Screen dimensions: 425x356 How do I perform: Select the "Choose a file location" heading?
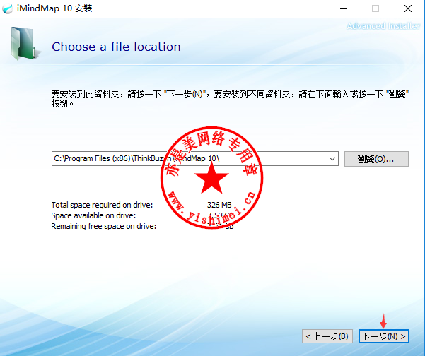pyautogui.click(x=116, y=47)
